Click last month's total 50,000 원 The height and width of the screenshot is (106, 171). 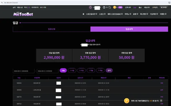(x=127, y=58)
